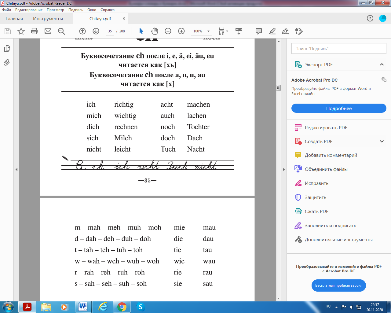Open the Sign document pen icon
This screenshot has width=391, height=313.
pyautogui.click(x=286, y=31)
